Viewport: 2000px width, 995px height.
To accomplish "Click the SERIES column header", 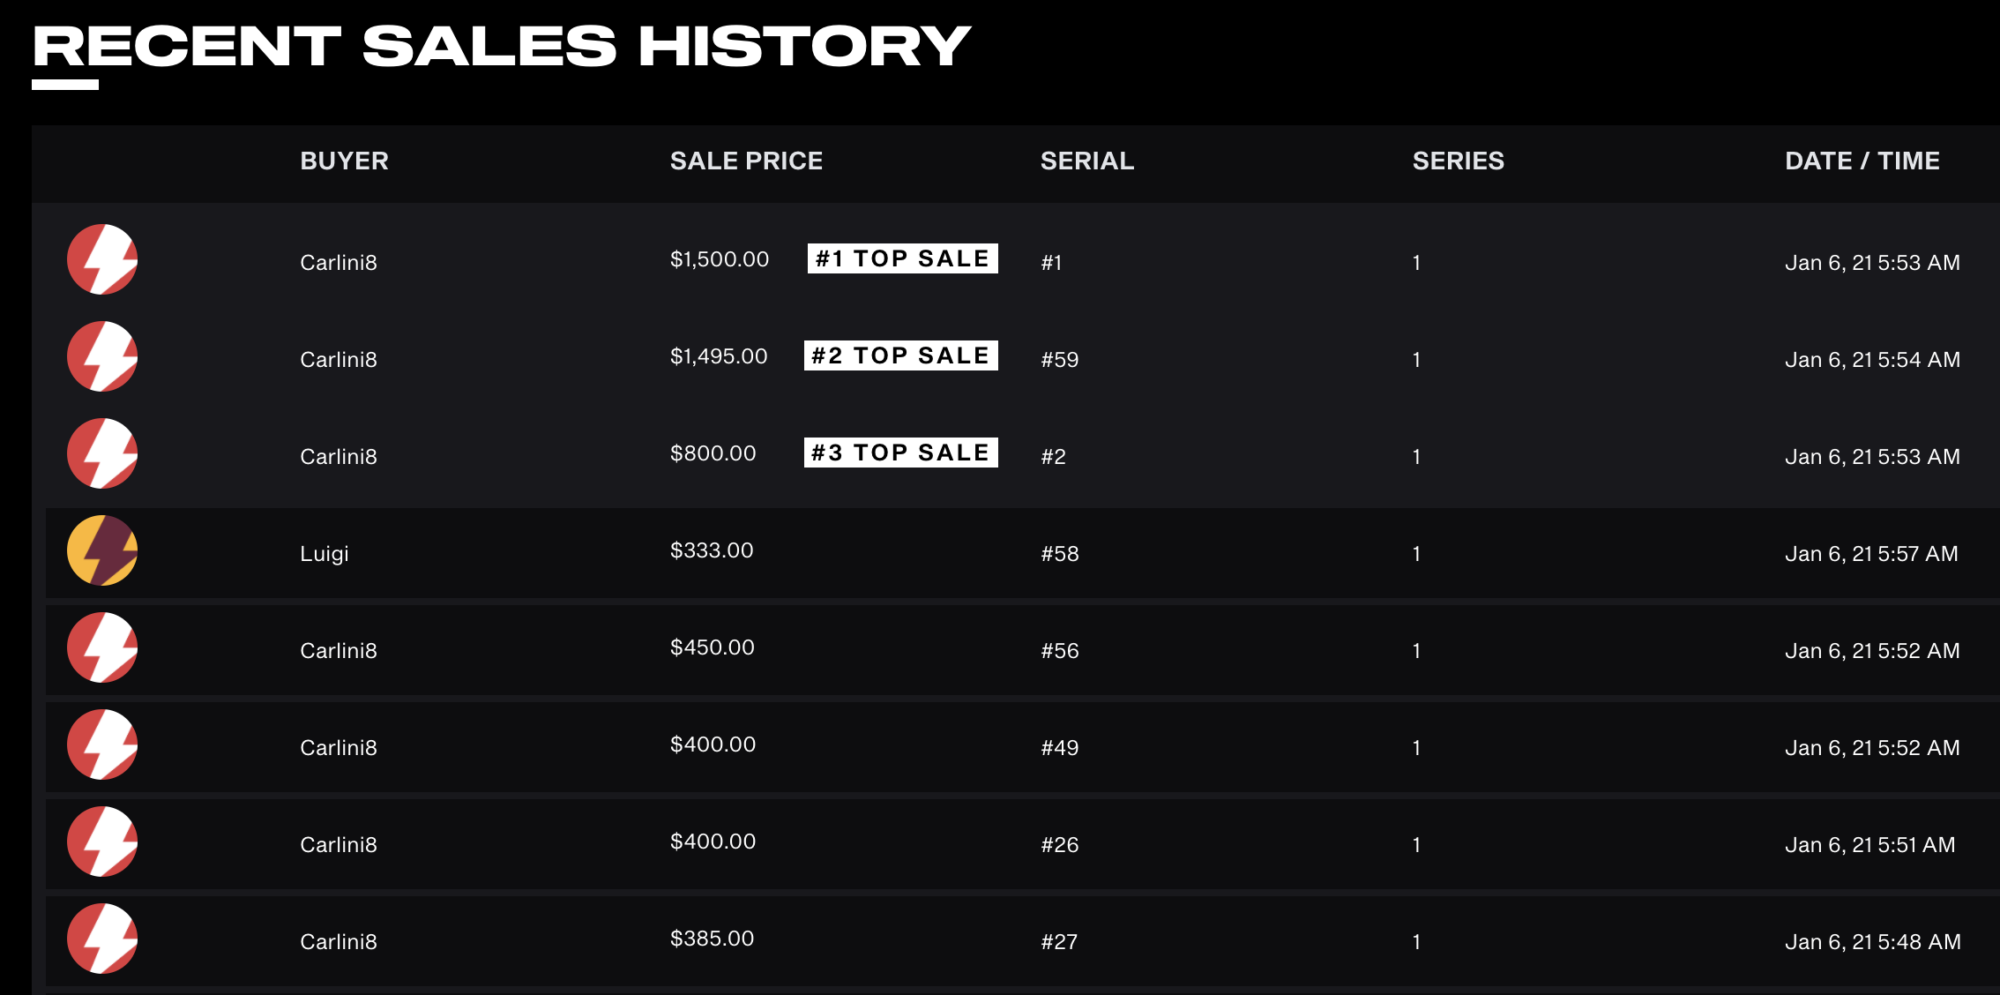I will click(1458, 161).
